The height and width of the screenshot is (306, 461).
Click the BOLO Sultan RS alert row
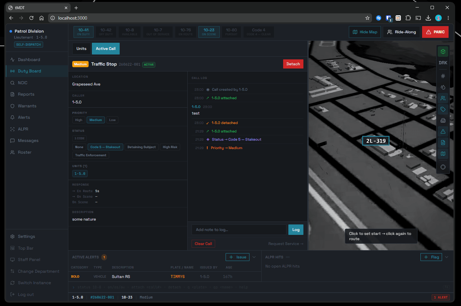[165, 277]
